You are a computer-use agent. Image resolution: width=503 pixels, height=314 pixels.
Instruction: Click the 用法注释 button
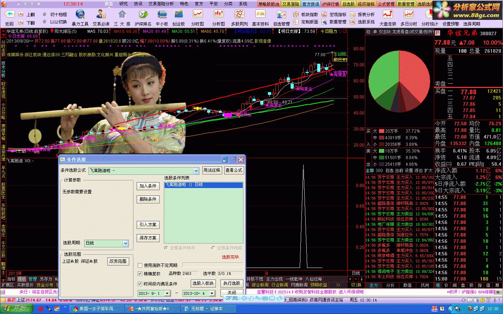tap(212, 170)
